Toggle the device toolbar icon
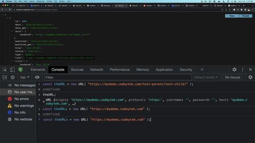 click(12, 70)
